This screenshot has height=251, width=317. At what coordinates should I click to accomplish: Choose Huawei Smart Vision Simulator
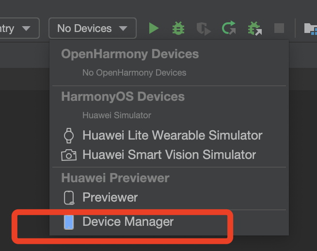point(169,155)
